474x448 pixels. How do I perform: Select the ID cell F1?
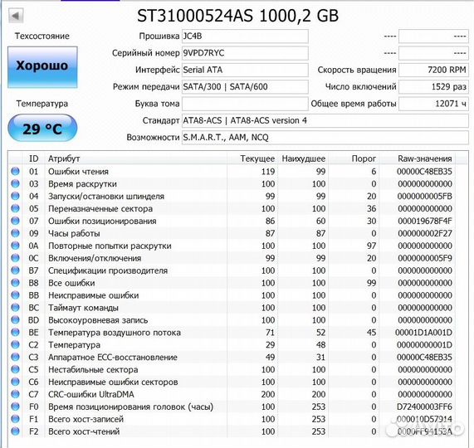(x=33, y=419)
